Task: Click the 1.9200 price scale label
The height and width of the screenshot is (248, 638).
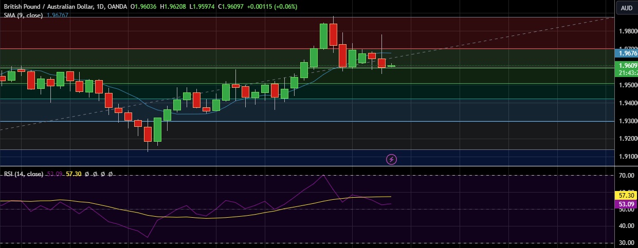Action: coord(628,139)
